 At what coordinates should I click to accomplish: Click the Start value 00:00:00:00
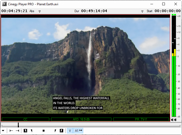click(x=168, y=11)
